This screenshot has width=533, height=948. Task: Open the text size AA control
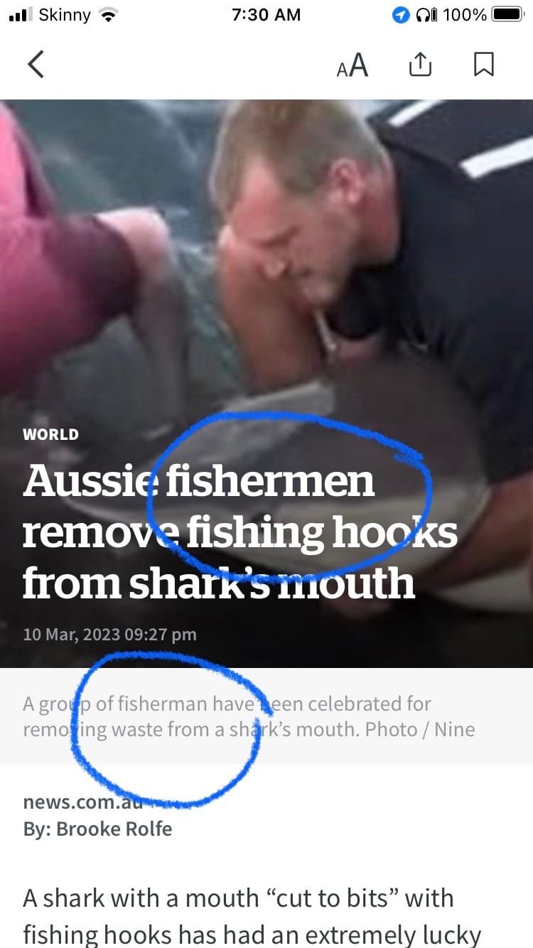pyautogui.click(x=352, y=65)
